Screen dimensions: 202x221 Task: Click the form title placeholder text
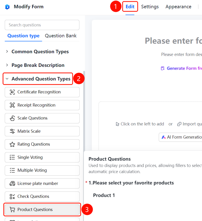pyautogui.click(x=173, y=41)
